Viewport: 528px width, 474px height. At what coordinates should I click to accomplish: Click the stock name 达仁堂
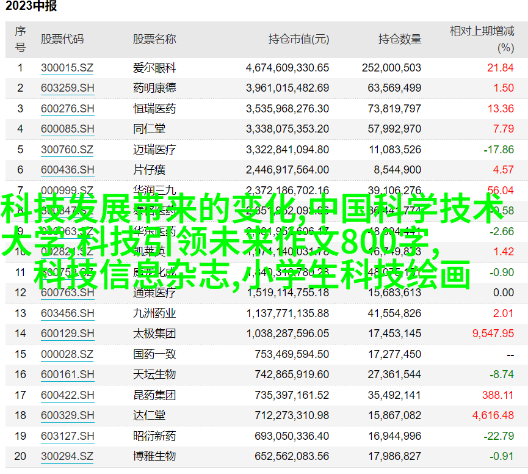[x=149, y=415]
